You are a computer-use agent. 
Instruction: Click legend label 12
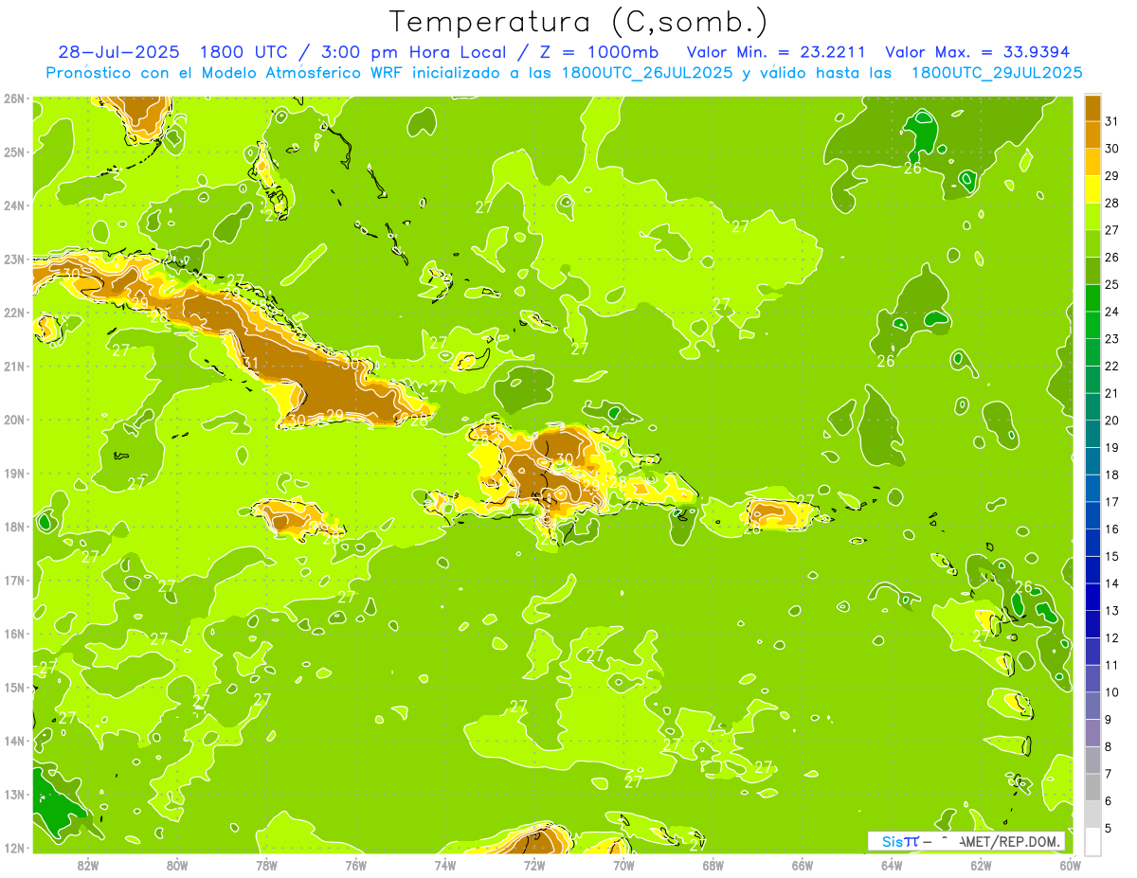[1112, 637]
